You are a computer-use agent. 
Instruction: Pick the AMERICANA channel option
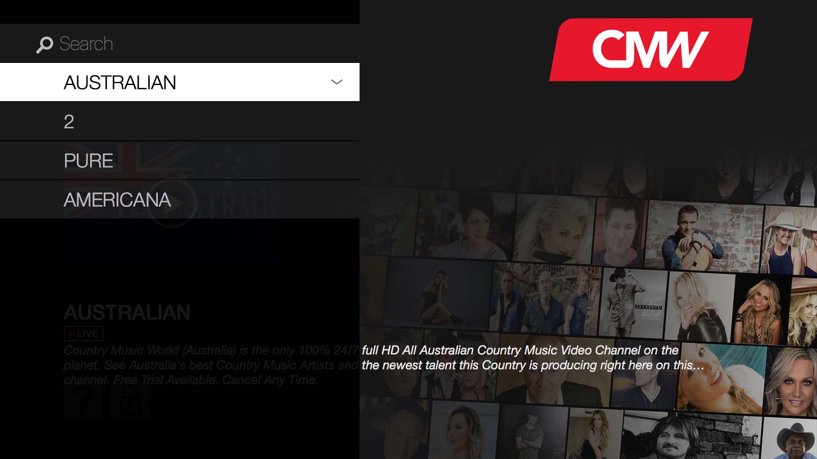[x=180, y=200]
